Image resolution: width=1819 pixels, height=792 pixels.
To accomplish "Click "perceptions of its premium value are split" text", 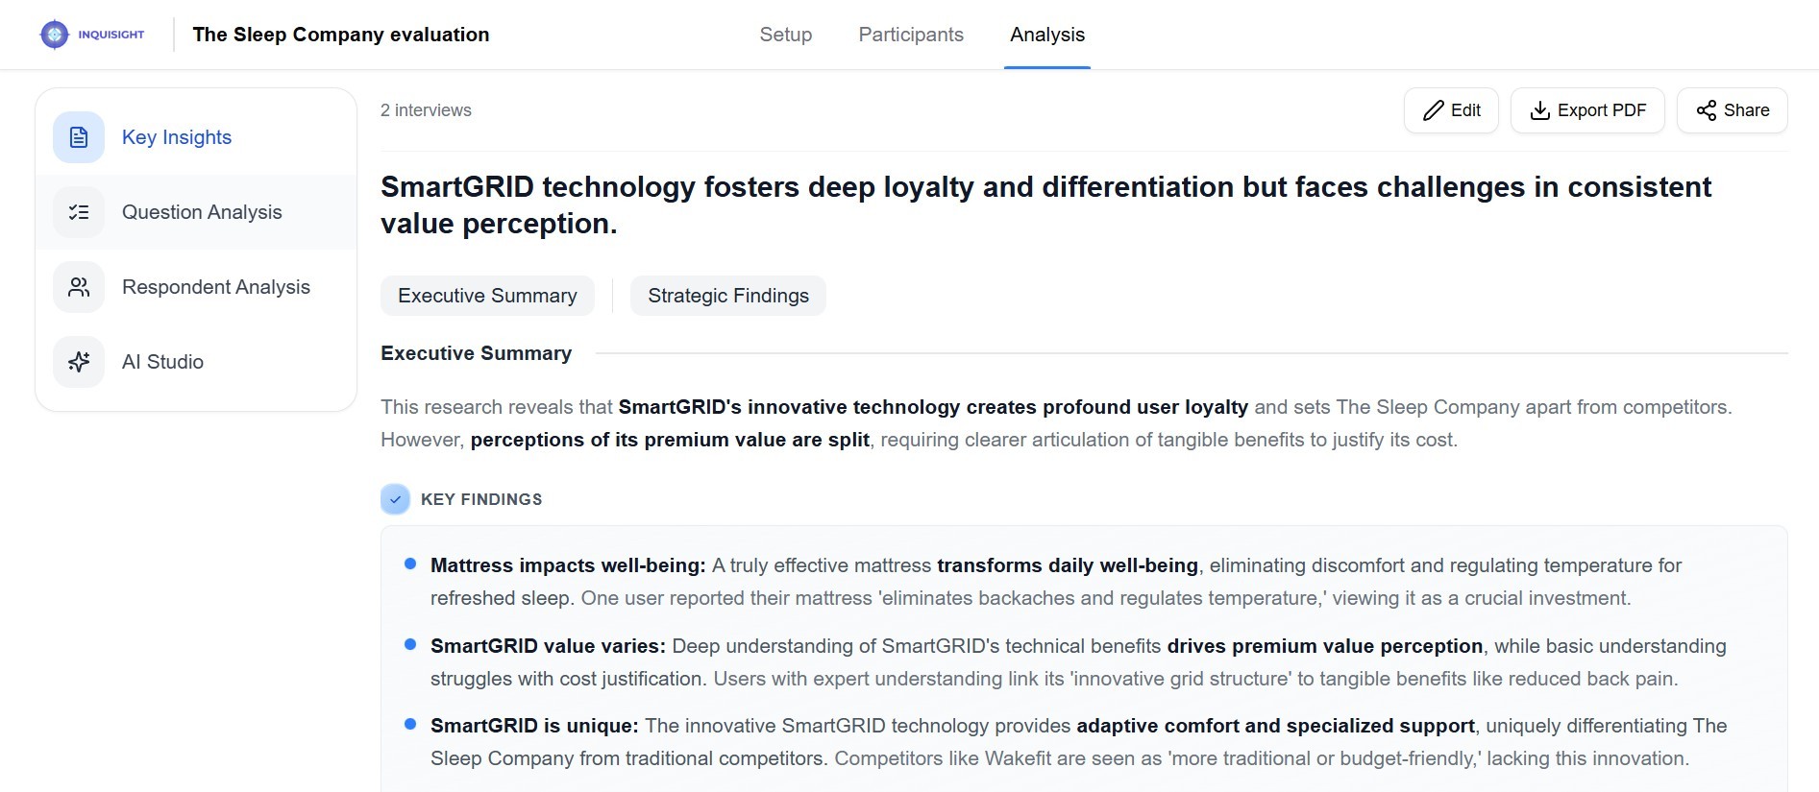I will click(670, 440).
